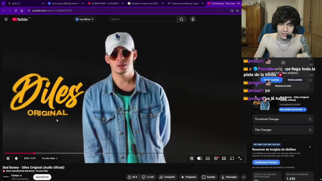Click the 'Inicia sesión' link
Screen dimensions: 322x181
[295, 80]
